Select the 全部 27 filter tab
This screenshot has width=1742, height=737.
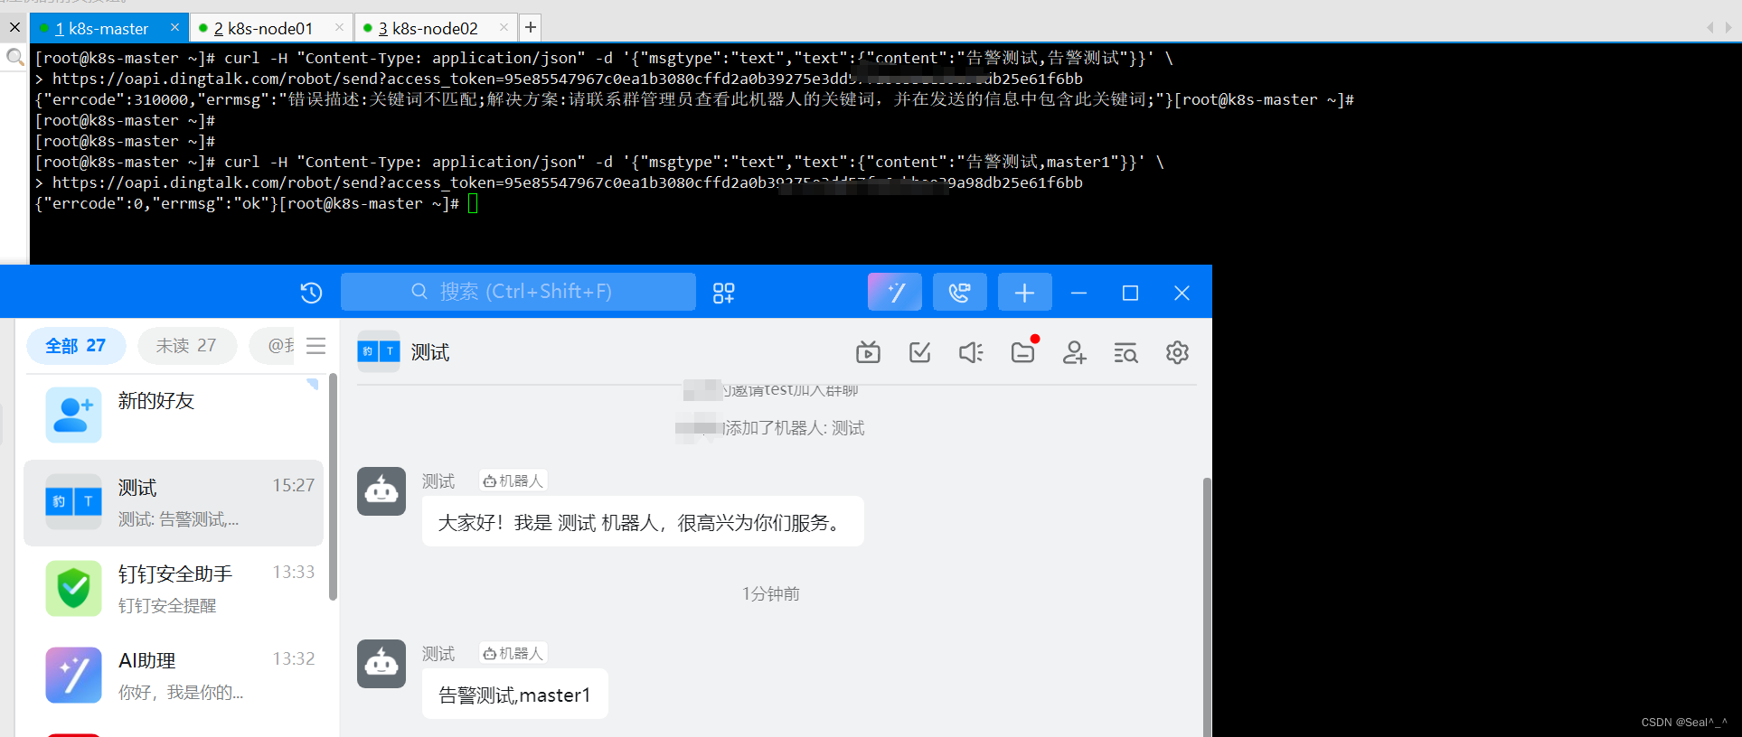[x=76, y=346]
